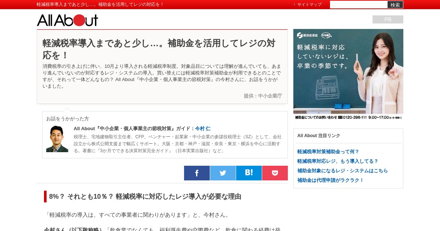Screen dimensions: 440x231
Task: Open the 軽減税率 register ad banner
Action: [x=348, y=74]
